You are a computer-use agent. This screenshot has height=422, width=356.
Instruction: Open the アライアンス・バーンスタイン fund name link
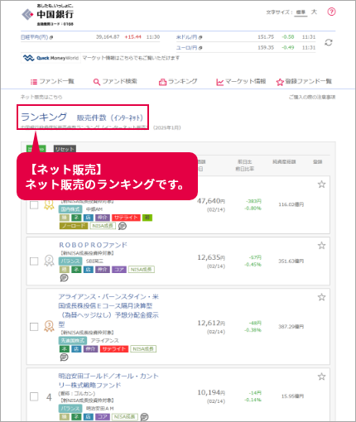pyautogui.click(x=108, y=310)
